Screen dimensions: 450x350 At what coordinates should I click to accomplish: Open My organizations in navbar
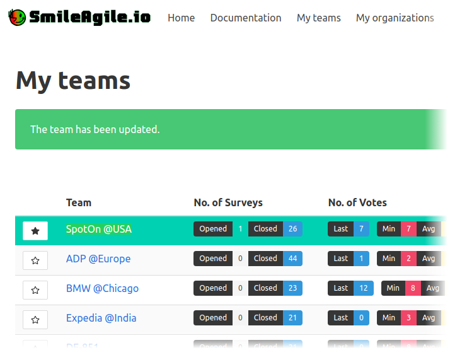click(x=395, y=18)
